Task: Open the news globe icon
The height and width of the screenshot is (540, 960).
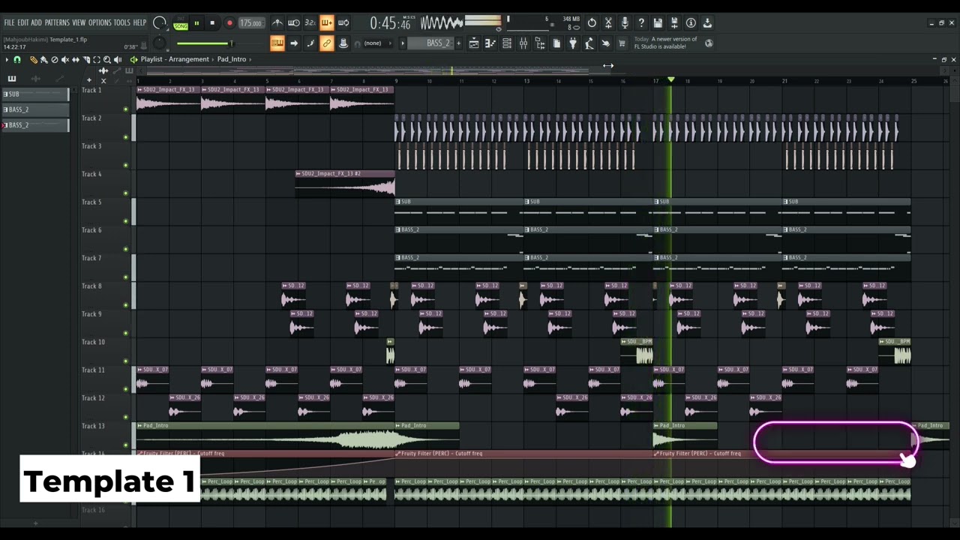Action: click(709, 43)
